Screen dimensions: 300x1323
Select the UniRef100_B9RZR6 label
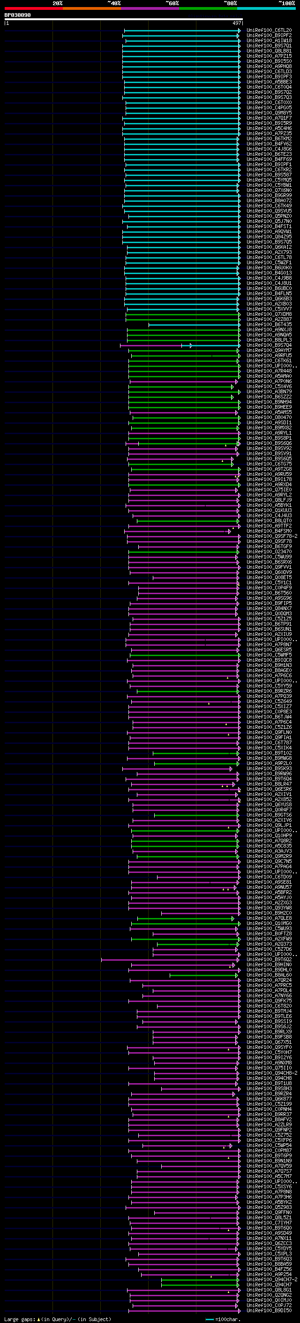coord(269,691)
